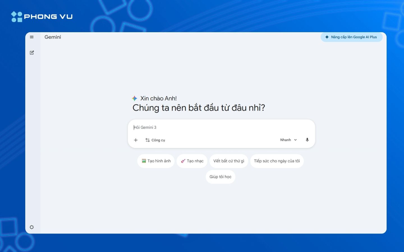Open the hamburger main menu
This screenshot has height=252, width=404.
pyautogui.click(x=32, y=37)
